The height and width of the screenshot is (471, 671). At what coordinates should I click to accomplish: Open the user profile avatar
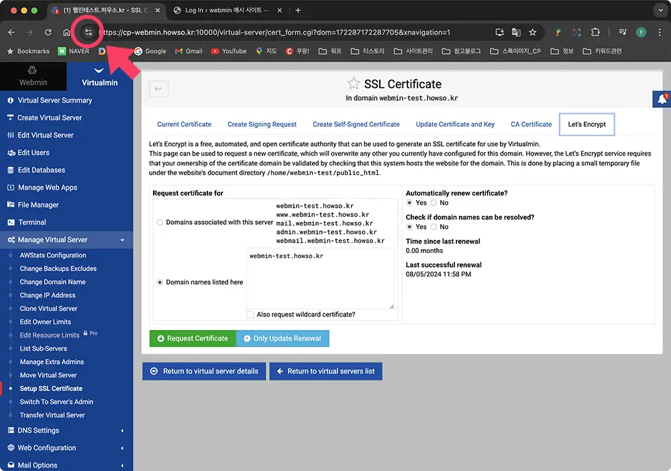[641, 32]
